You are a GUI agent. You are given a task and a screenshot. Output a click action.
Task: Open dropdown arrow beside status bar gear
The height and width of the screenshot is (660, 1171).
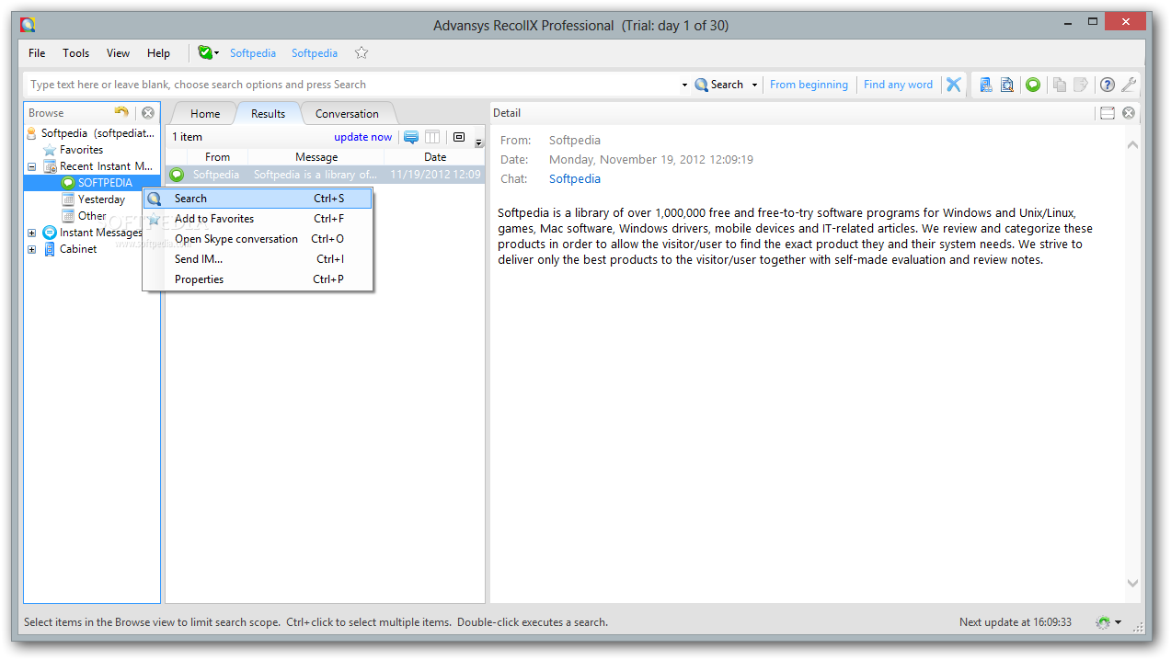point(1119,622)
